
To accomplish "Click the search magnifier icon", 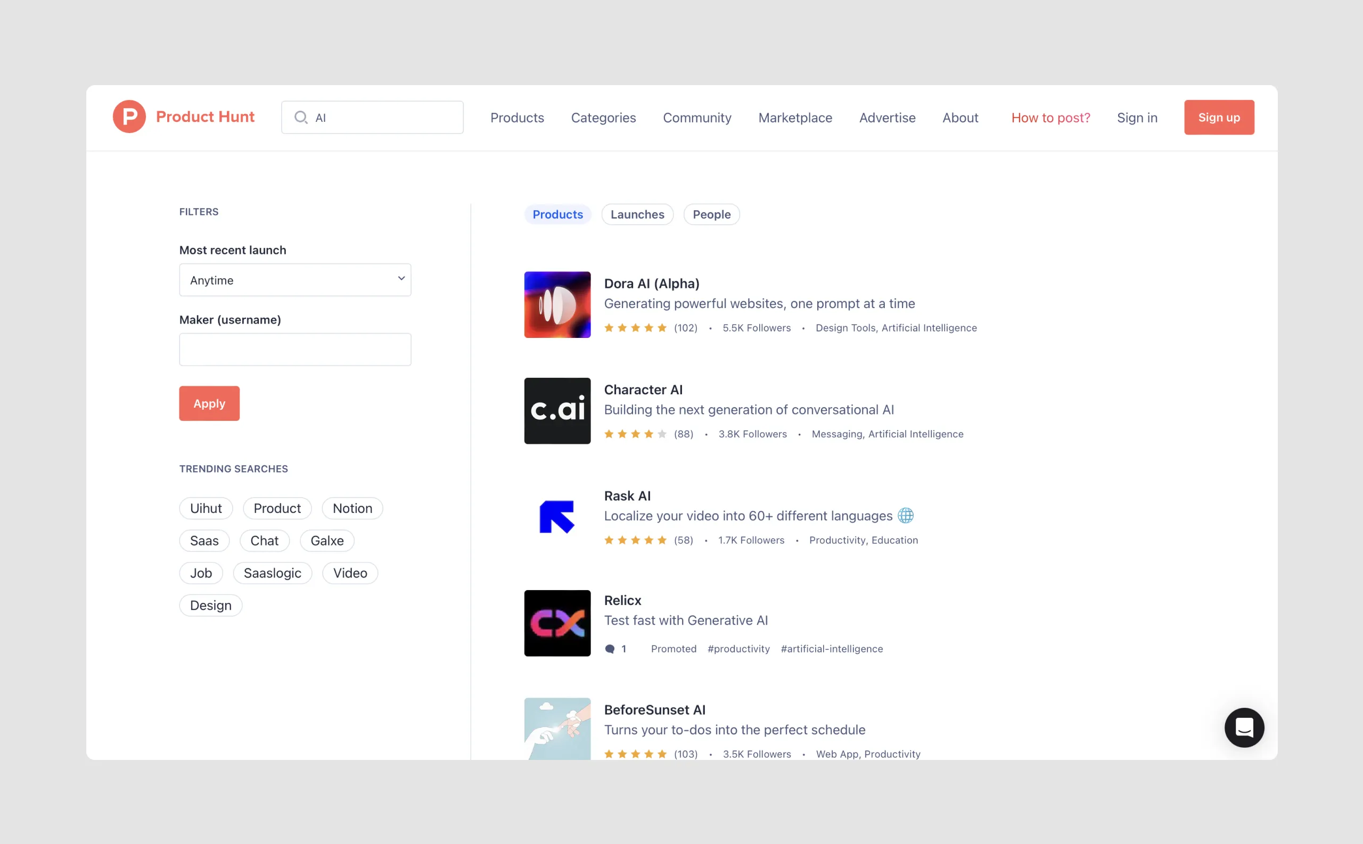I will 301,117.
